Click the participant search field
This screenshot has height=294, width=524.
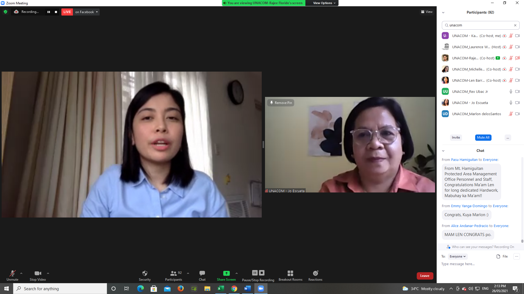point(480,25)
